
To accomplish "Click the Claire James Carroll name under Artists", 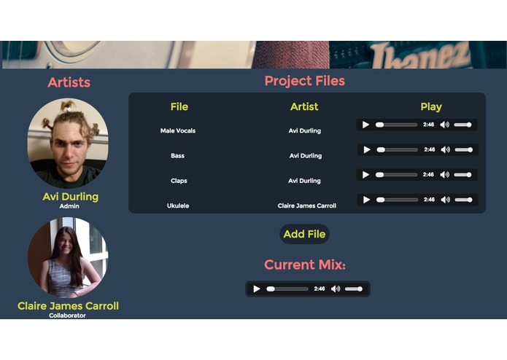I will tap(68, 306).
